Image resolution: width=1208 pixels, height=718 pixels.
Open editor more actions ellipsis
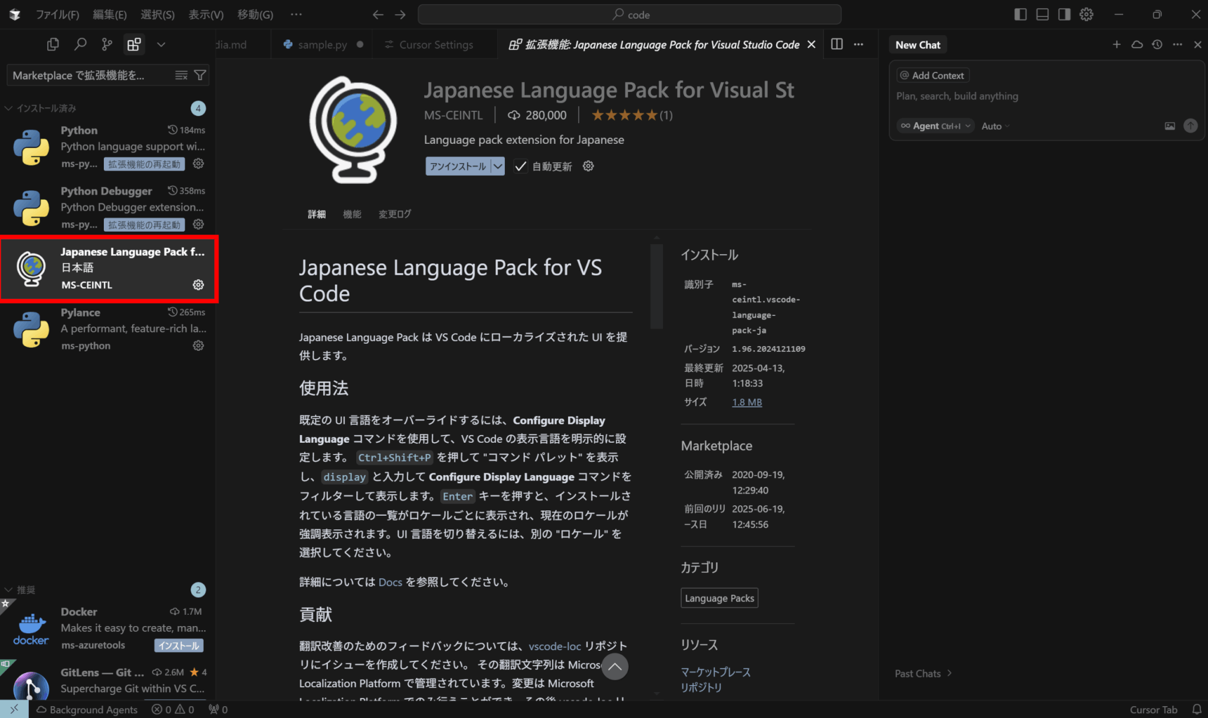pyautogui.click(x=859, y=44)
